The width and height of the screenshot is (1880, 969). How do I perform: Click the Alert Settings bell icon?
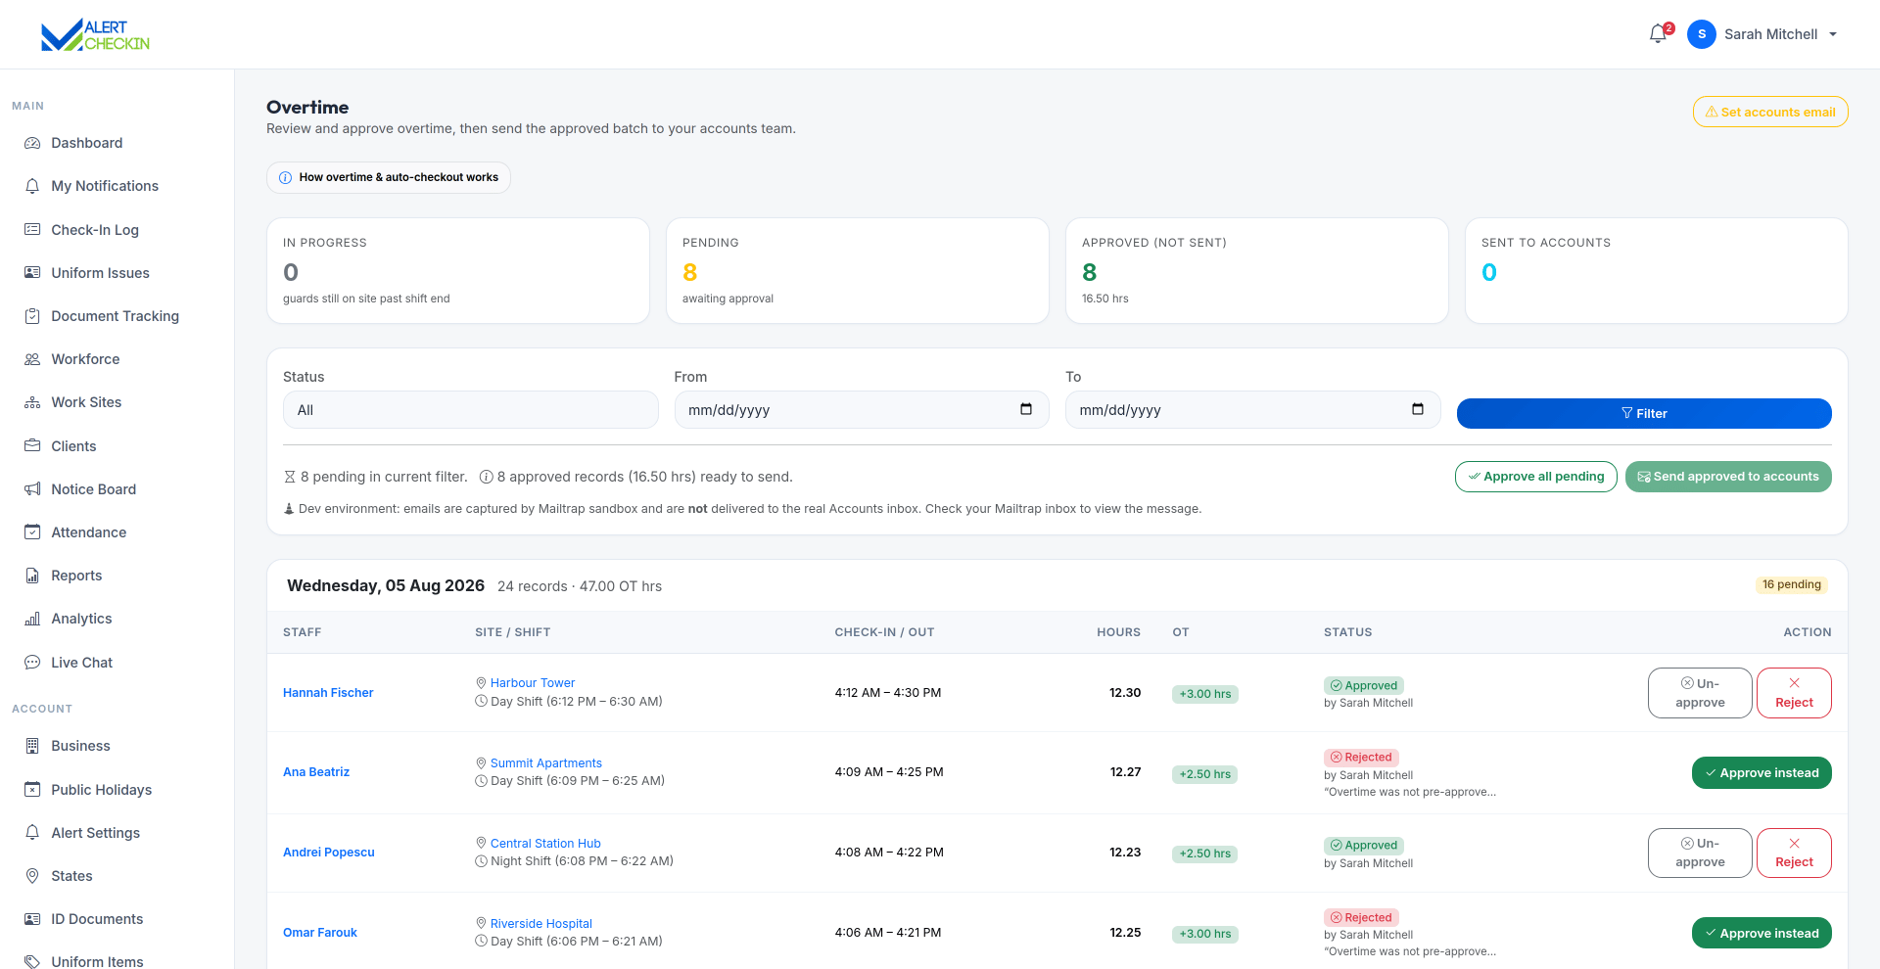(x=32, y=833)
